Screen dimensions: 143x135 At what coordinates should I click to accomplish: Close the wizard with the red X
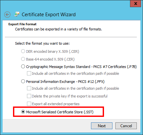136,4
